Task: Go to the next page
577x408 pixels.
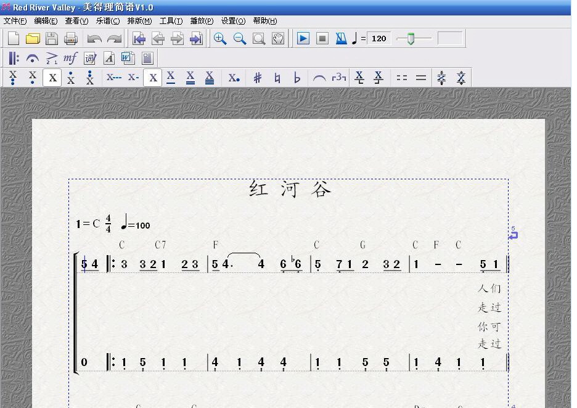Action: [178, 38]
